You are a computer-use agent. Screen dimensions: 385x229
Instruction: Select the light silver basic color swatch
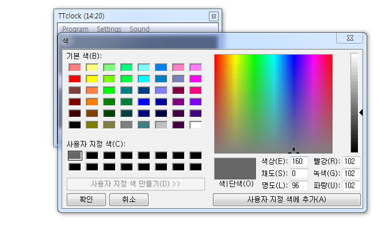(x=161, y=125)
